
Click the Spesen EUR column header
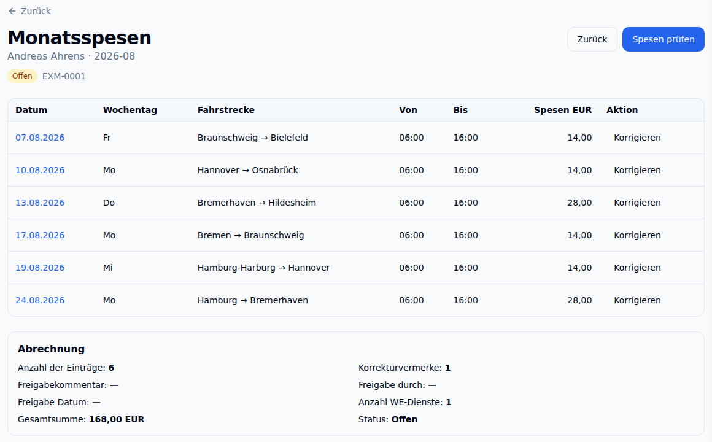coord(563,110)
